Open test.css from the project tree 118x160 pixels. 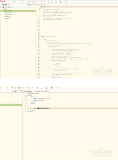tap(7, 16)
